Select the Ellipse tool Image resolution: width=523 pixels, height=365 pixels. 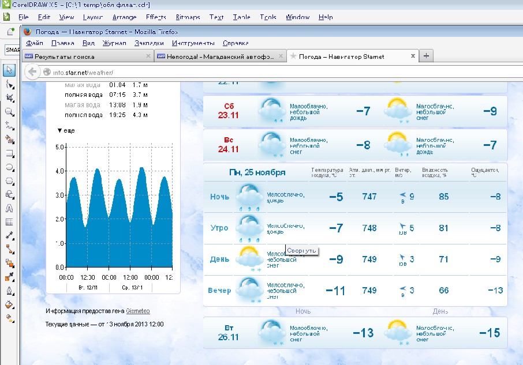point(9,167)
